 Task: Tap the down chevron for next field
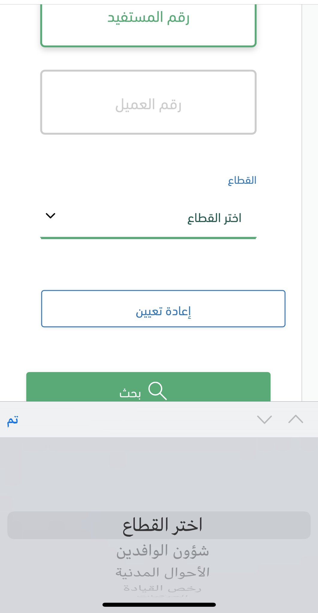[264, 419]
